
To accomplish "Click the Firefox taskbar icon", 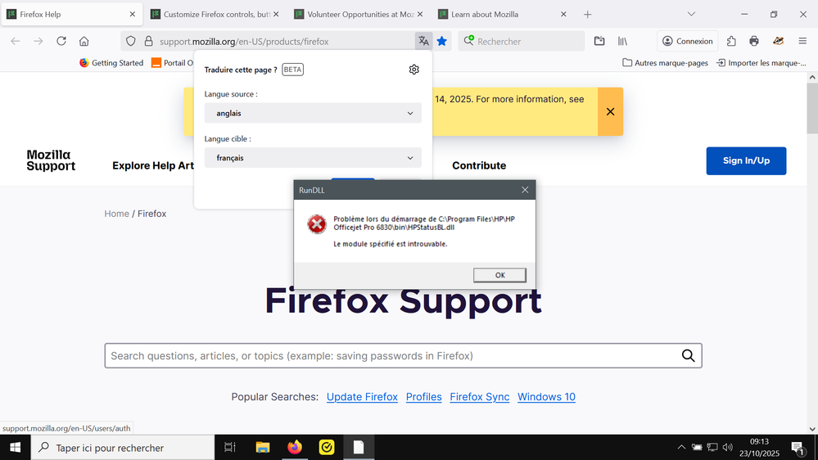I will [295, 448].
